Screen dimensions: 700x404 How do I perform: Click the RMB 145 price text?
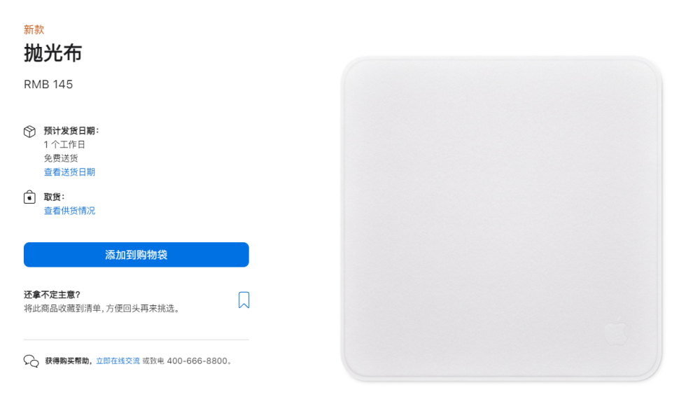coord(48,85)
